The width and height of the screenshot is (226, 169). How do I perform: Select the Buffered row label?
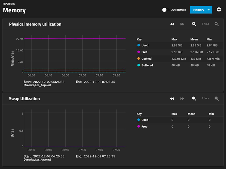[x=147, y=65]
